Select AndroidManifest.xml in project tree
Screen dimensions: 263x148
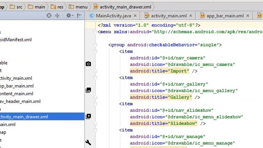click(x=16, y=40)
